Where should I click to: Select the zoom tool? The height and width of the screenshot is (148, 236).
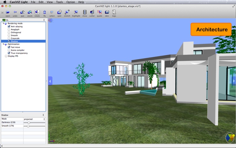click(x=30, y=12)
